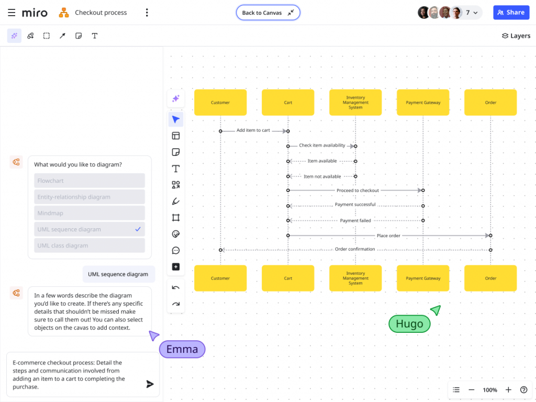The image size is (536, 402).
Task: Choose the frame tool in vertical toolbar
Action: coord(176,218)
